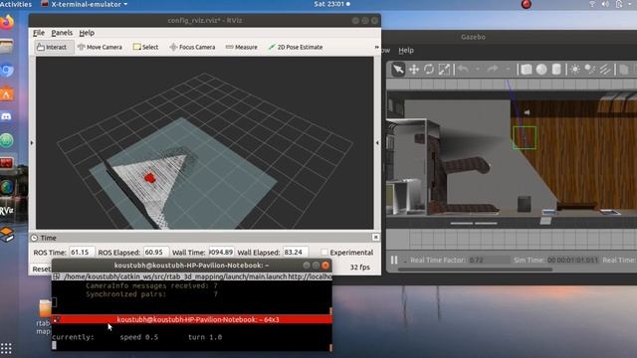
Task: Open Gazebo's undo history dropdown
Action: [x=478, y=70]
